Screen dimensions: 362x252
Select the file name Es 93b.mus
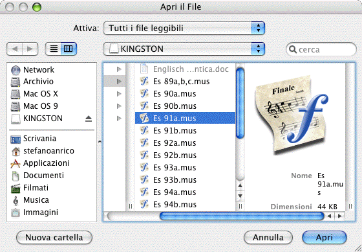coord(175,179)
